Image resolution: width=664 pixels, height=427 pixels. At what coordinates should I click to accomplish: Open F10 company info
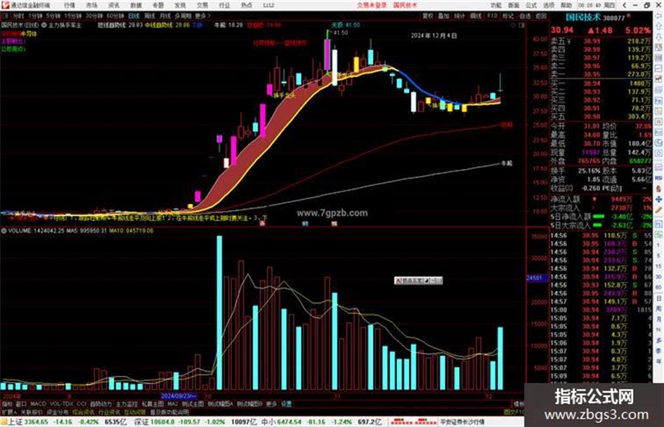click(492, 16)
